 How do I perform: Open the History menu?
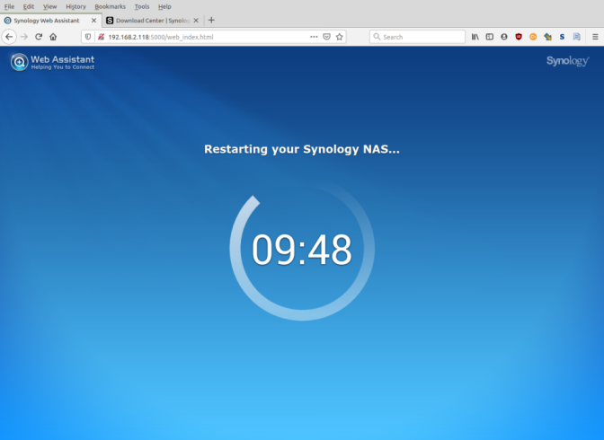coord(75,6)
